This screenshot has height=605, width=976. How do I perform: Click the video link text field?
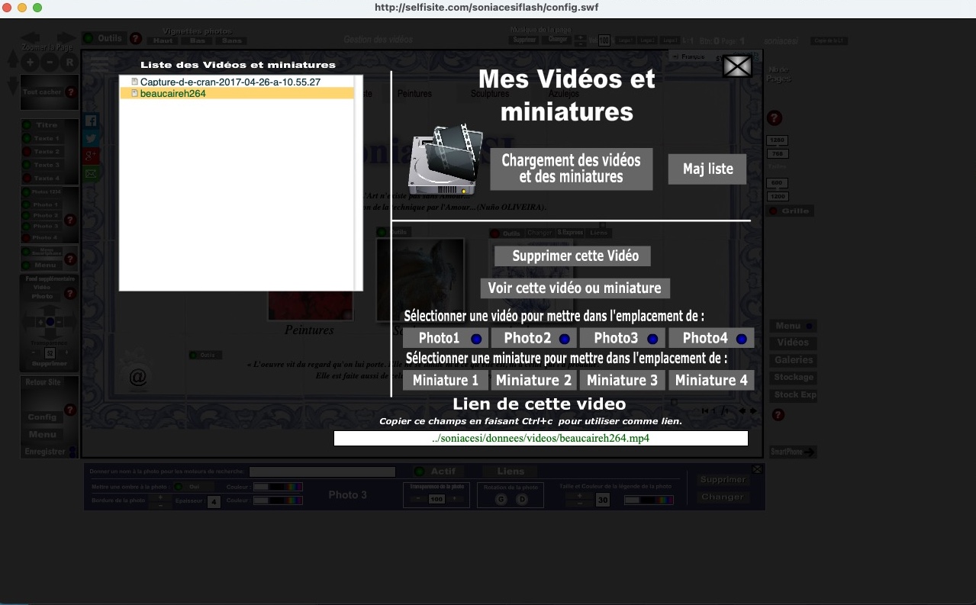coord(540,439)
